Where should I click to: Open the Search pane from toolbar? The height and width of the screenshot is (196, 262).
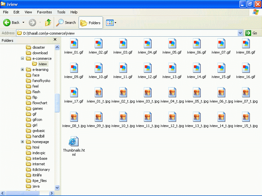(66, 23)
